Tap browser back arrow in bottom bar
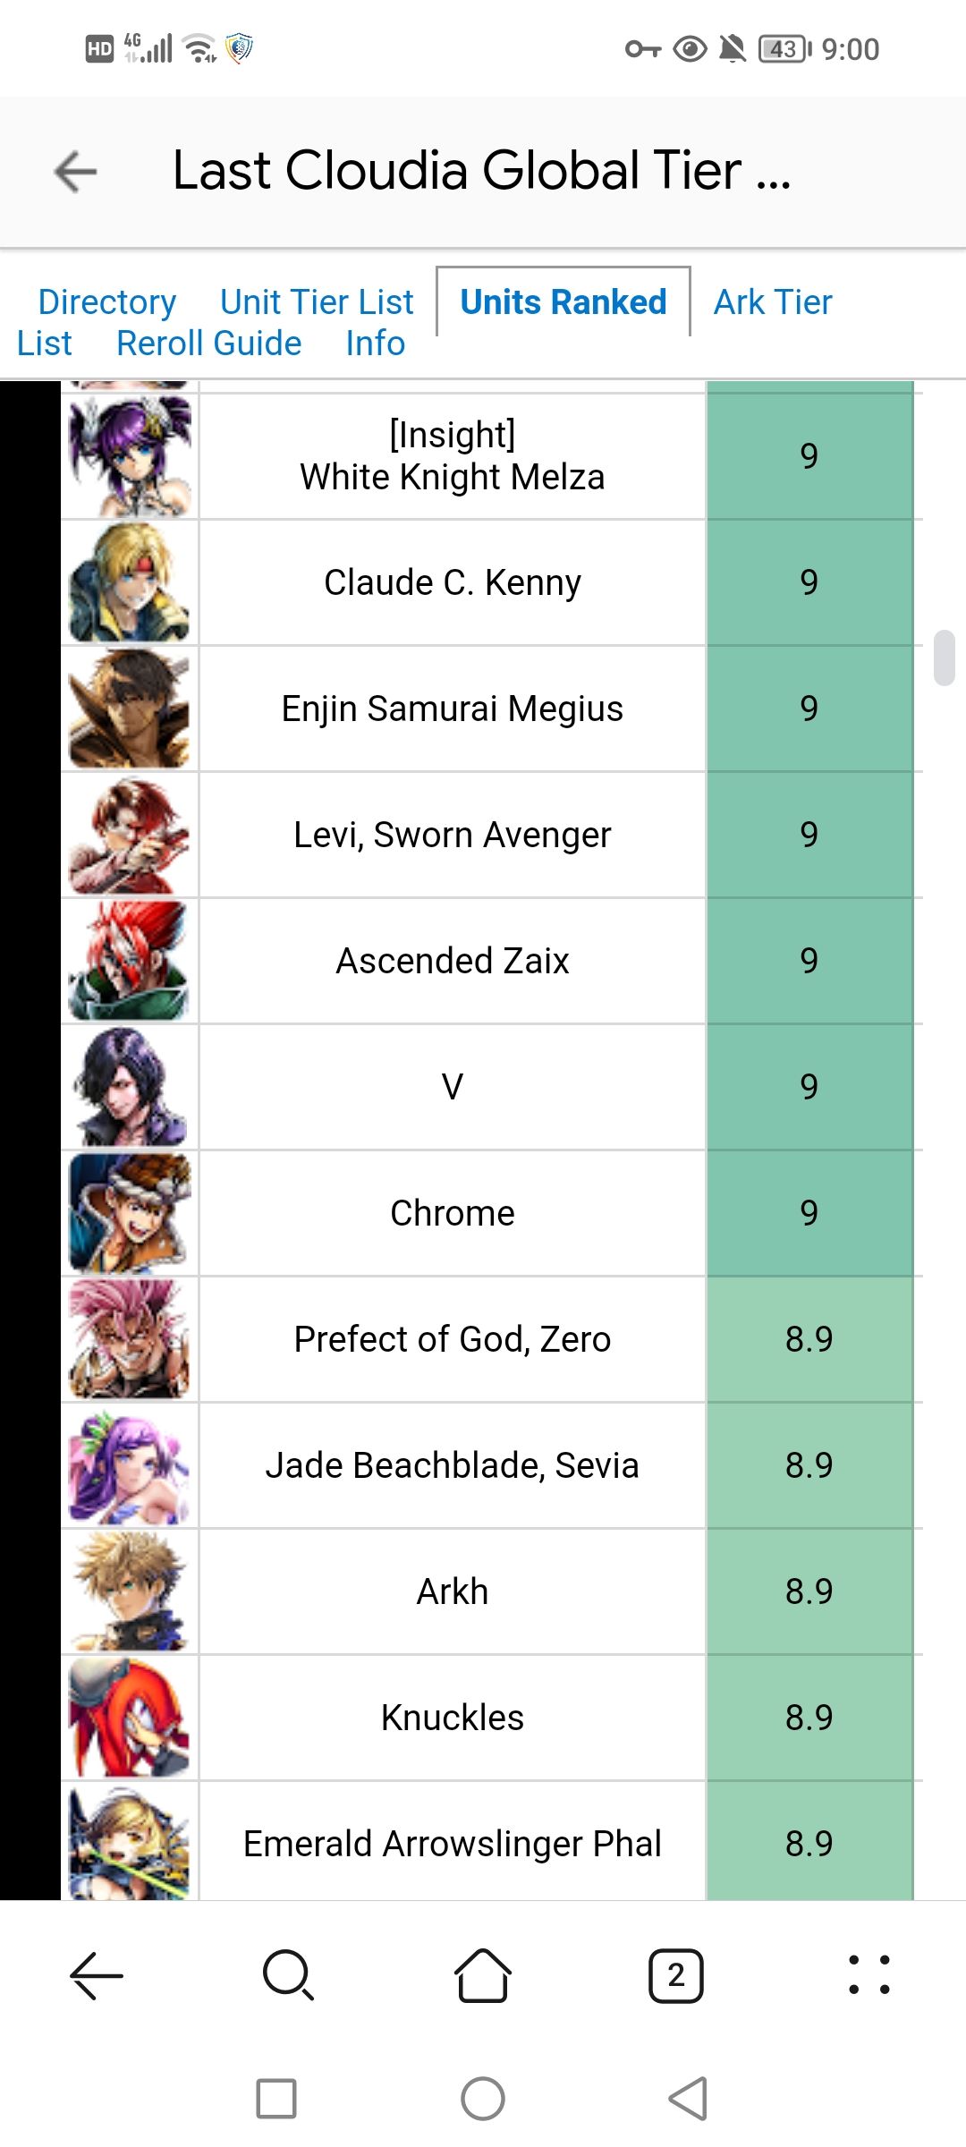 (97, 1974)
